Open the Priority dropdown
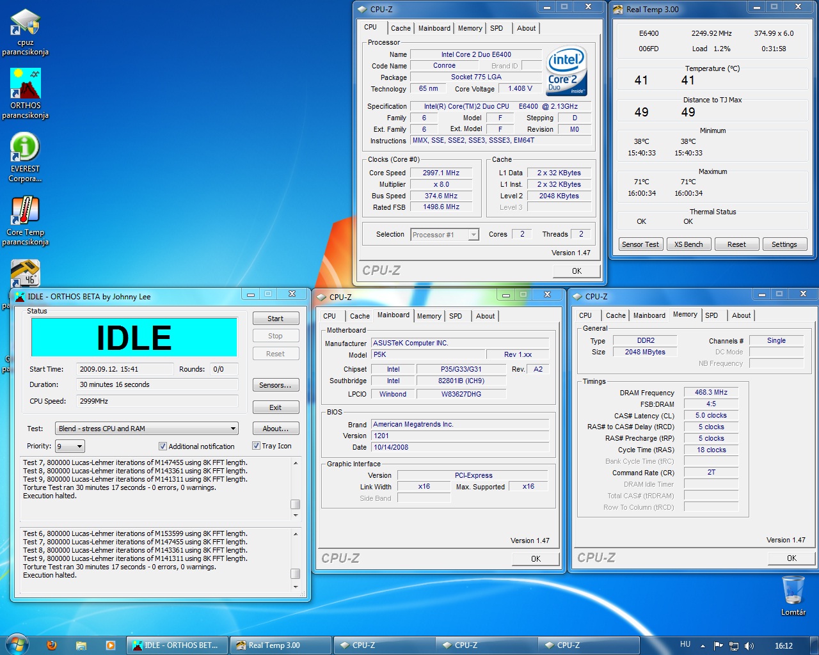The image size is (819, 655). [70, 446]
